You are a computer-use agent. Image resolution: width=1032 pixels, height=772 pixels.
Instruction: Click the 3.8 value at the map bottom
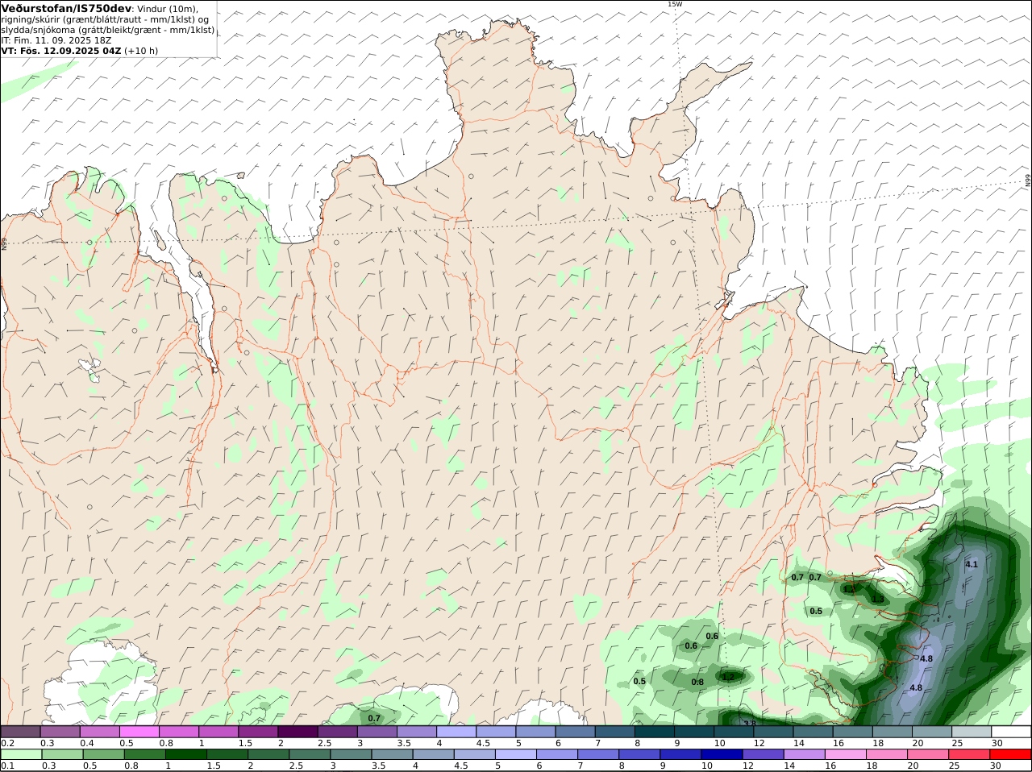[x=750, y=724]
